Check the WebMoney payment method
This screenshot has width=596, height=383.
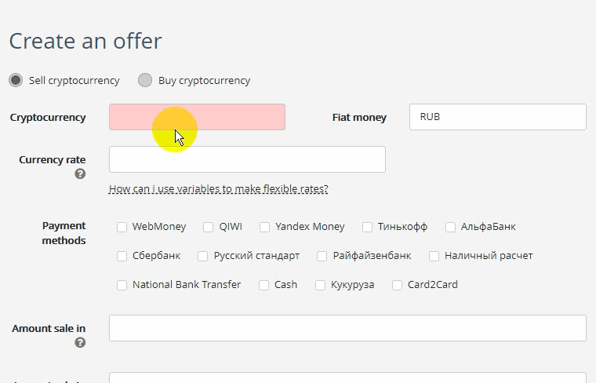[x=122, y=227]
